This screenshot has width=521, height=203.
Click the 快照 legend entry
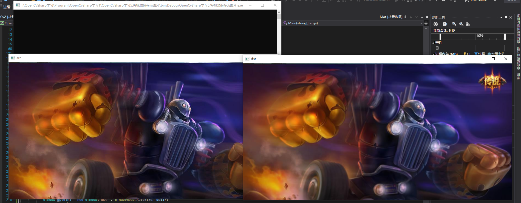point(480,54)
